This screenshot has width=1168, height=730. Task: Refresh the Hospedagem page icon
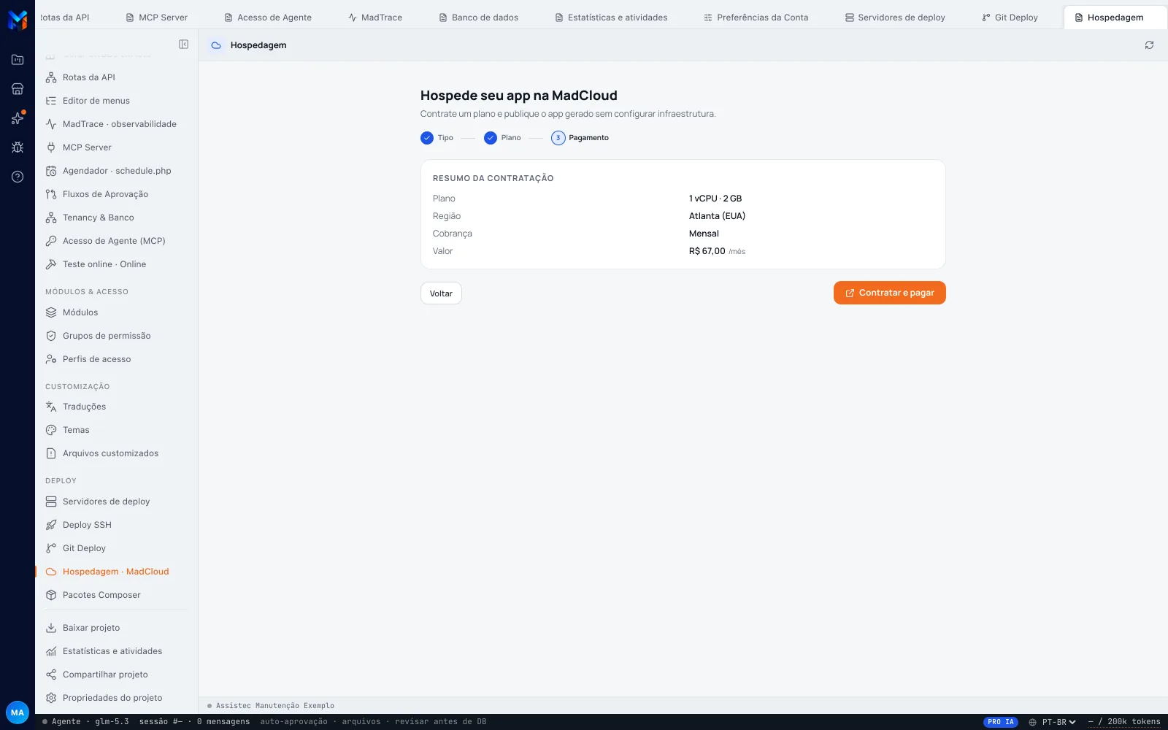tap(1149, 45)
